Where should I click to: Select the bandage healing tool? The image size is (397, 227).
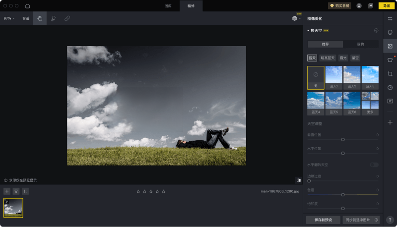tap(67, 18)
